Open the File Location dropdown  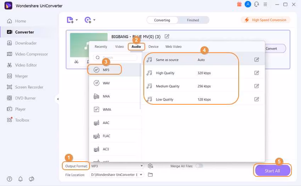click(117, 175)
